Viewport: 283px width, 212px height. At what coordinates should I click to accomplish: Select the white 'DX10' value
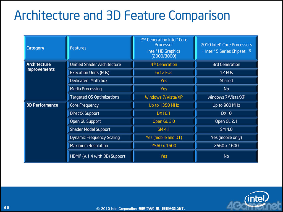pyautogui.click(x=226, y=113)
